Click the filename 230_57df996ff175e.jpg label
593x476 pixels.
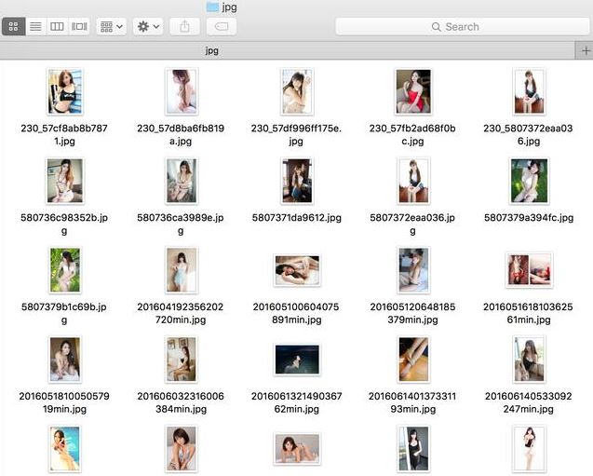click(x=296, y=135)
